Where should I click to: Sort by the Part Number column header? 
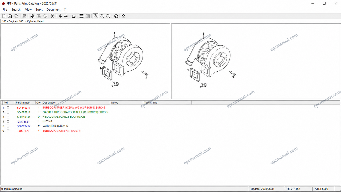coord(25,103)
